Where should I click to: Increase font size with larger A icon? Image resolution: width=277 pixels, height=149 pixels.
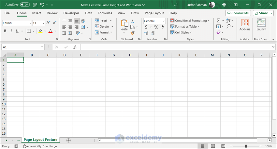tap(48, 23)
